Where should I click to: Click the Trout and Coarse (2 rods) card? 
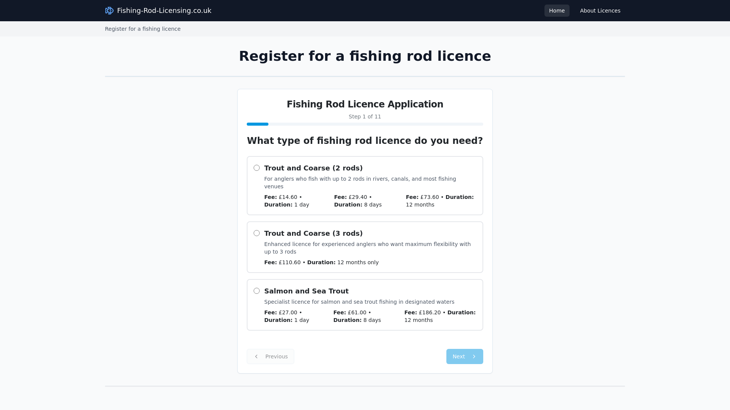(x=365, y=185)
